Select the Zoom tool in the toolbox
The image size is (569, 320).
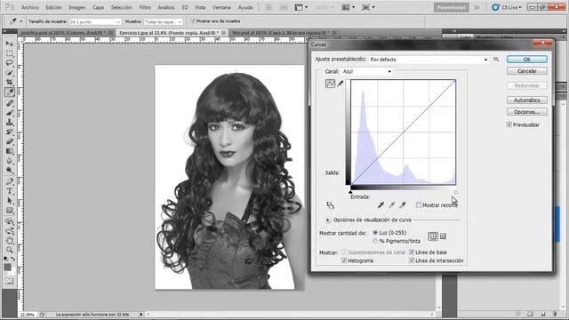(x=10, y=250)
